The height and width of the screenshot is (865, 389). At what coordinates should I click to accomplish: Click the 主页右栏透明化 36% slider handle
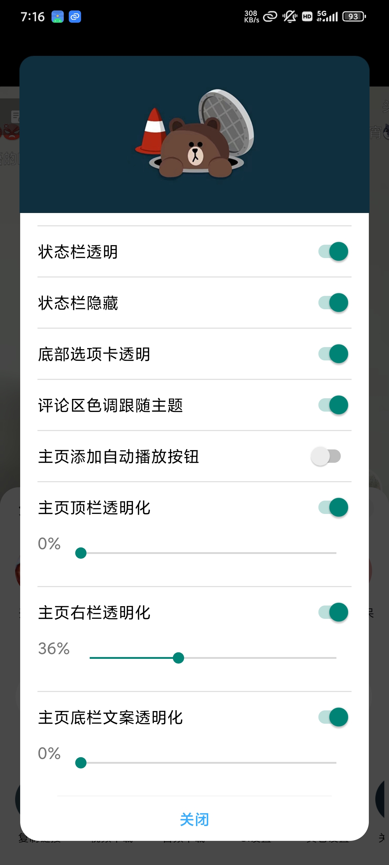pos(178,658)
